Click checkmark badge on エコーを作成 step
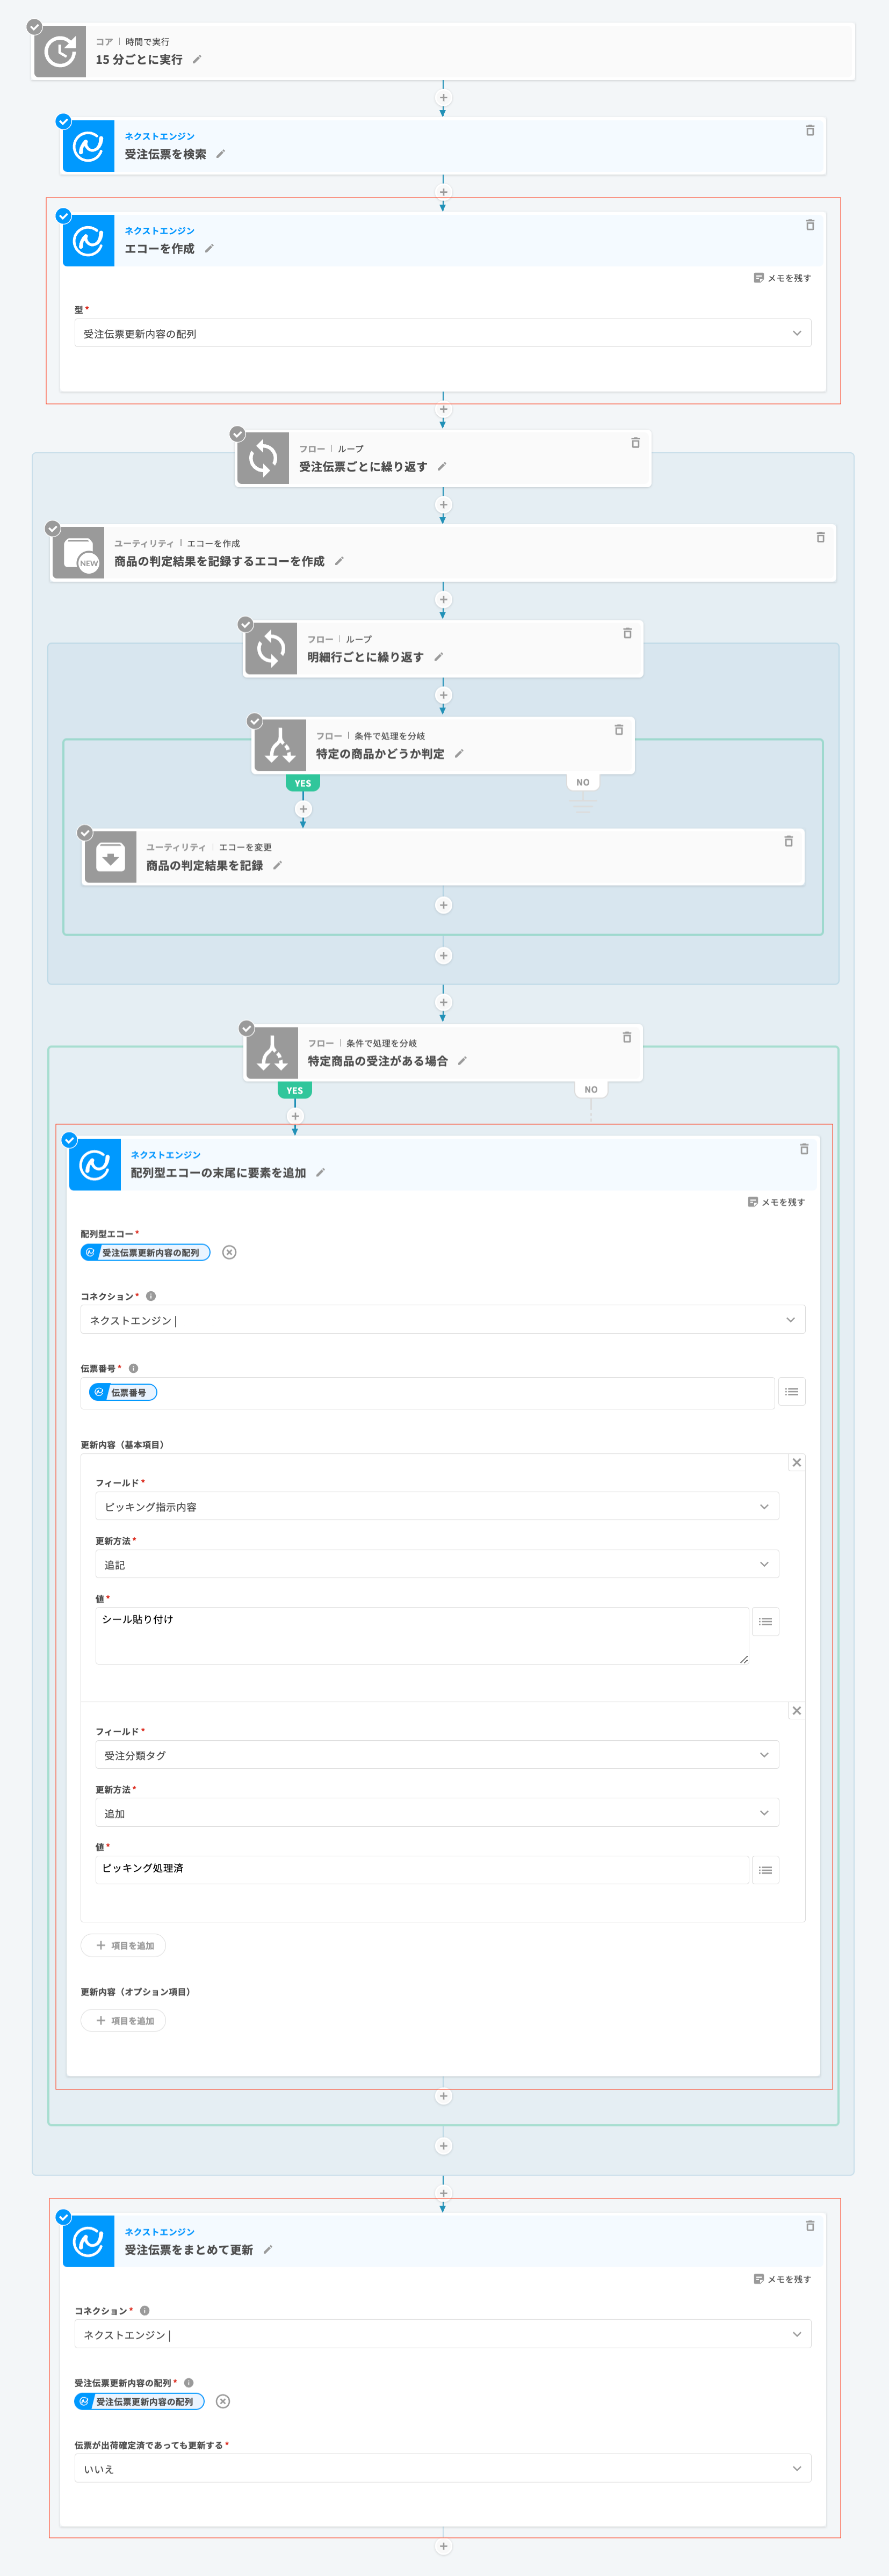The height and width of the screenshot is (2576, 889). point(64,216)
